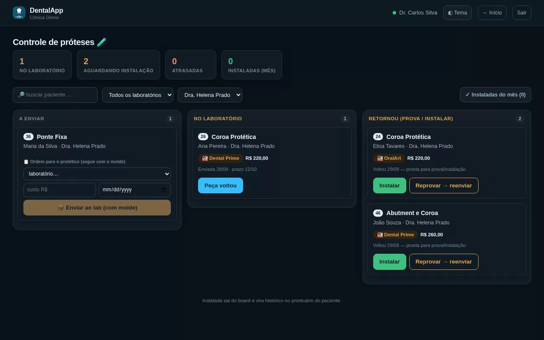The image size is (544, 340).
Task: Click the Retornou (Prova / Instalar) column header
Action: click(x=411, y=119)
